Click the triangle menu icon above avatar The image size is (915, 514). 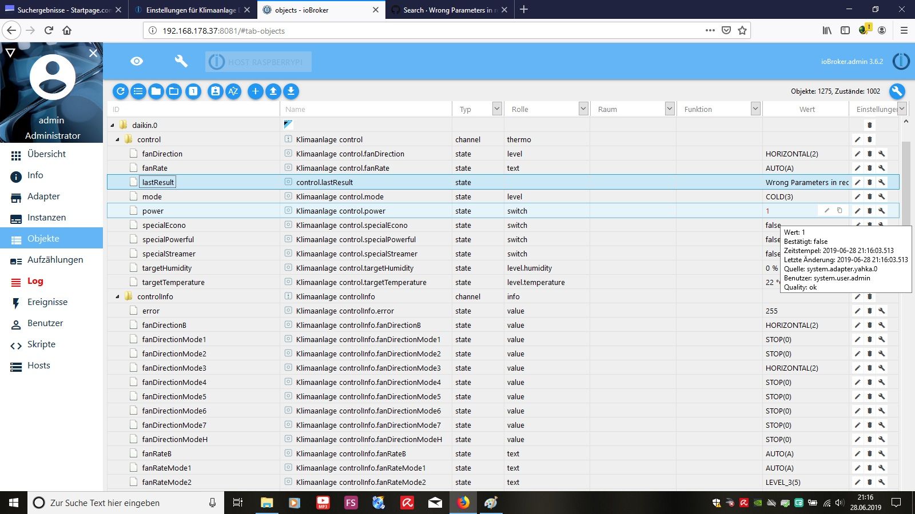tap(10, 53)
